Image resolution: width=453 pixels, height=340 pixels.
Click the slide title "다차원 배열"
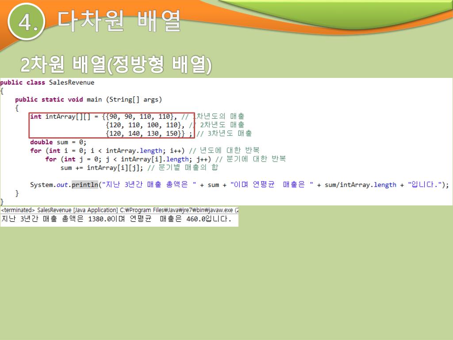point(119,21)
